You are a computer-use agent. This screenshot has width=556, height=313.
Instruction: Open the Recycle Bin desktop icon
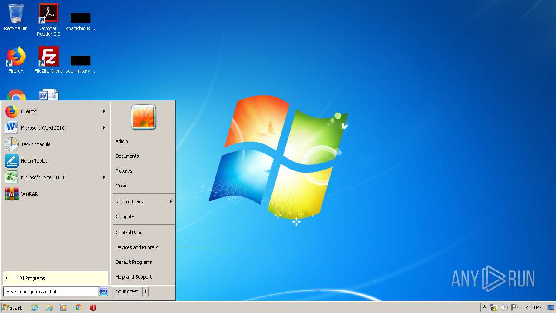(x=16, y=17)
